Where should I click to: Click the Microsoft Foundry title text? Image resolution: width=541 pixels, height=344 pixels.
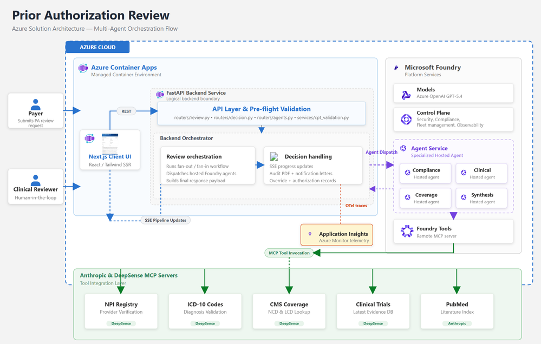433,68
